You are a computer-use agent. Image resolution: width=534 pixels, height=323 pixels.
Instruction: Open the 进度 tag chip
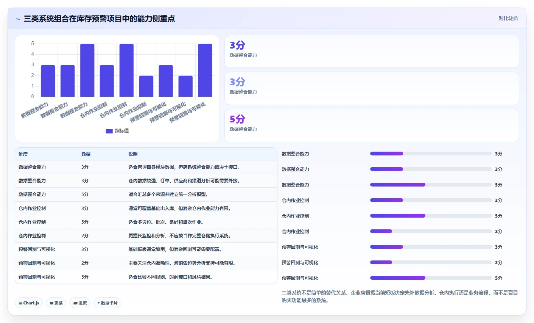(x=80, y=303)
